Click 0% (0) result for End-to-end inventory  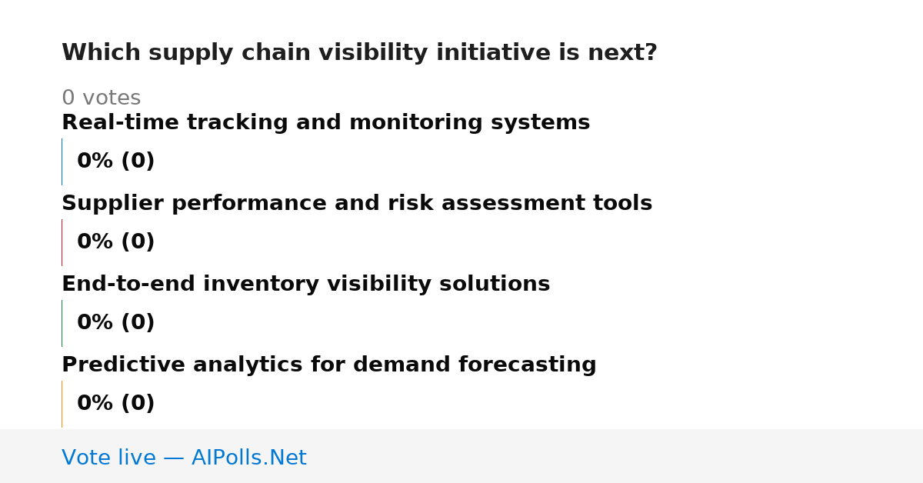115,323
